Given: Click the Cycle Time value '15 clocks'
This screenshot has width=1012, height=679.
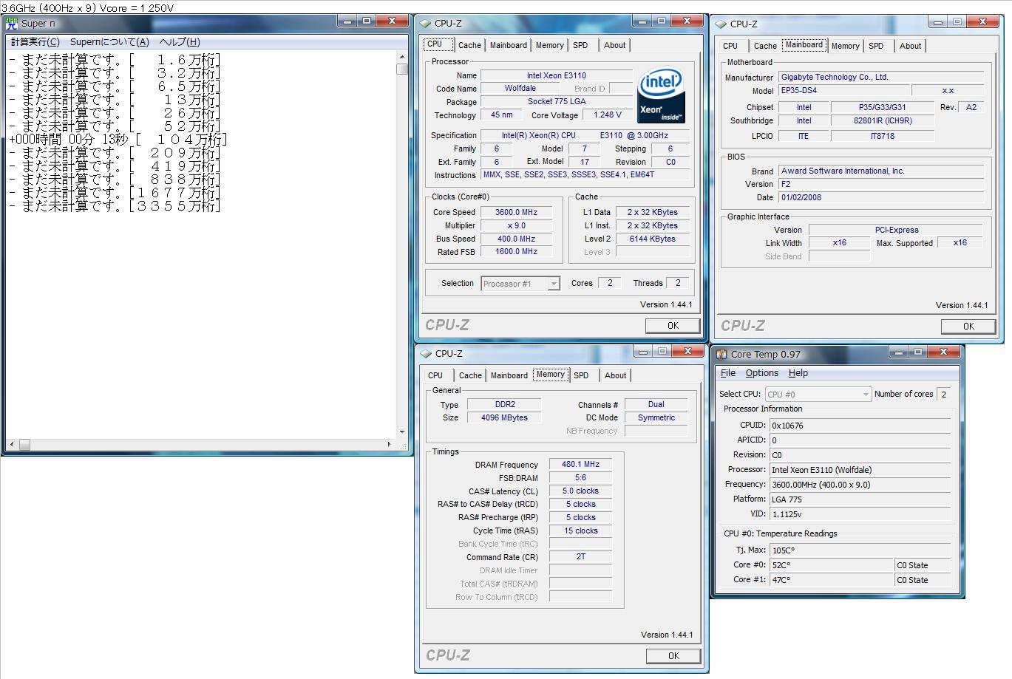Looking at the screenshot, I should click(x=580, y=531).
